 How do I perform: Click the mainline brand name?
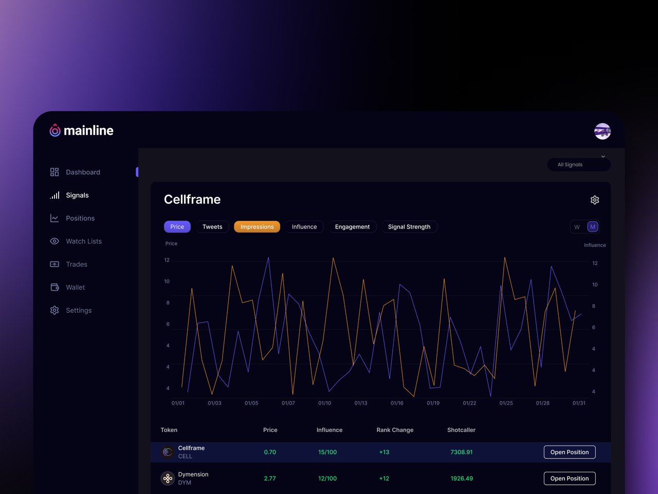coord(88,131)
